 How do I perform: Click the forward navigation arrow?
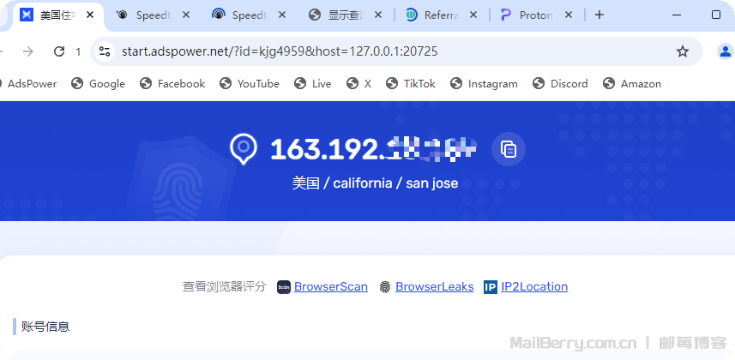pyautogui.click(x=28, y=51)
